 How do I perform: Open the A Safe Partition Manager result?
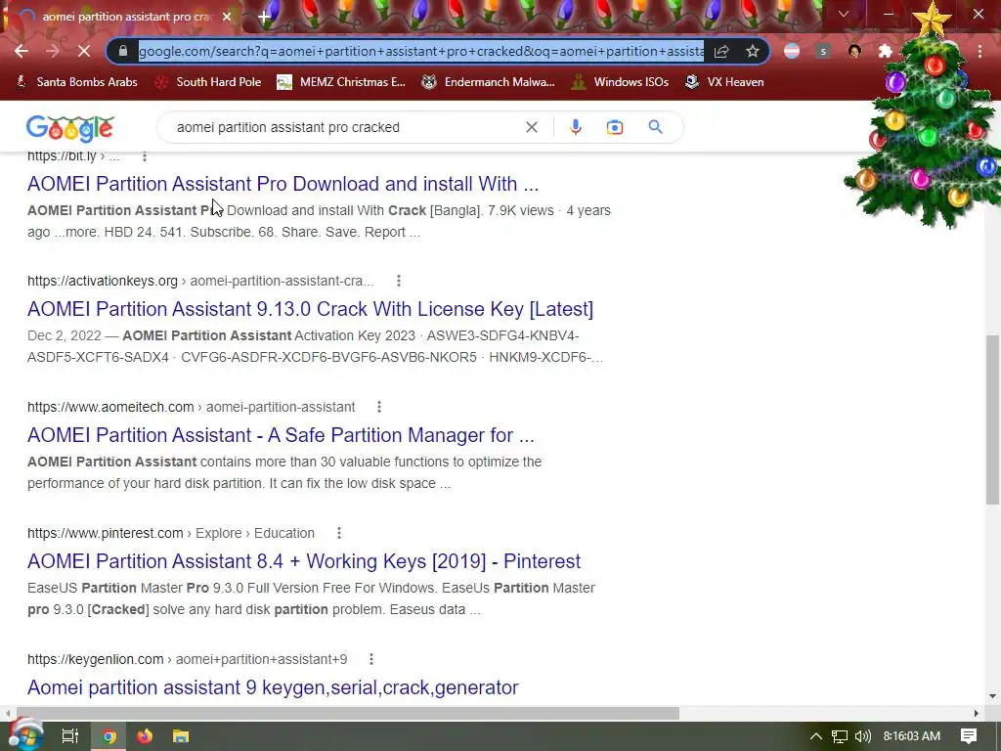[x=281, y=435]
